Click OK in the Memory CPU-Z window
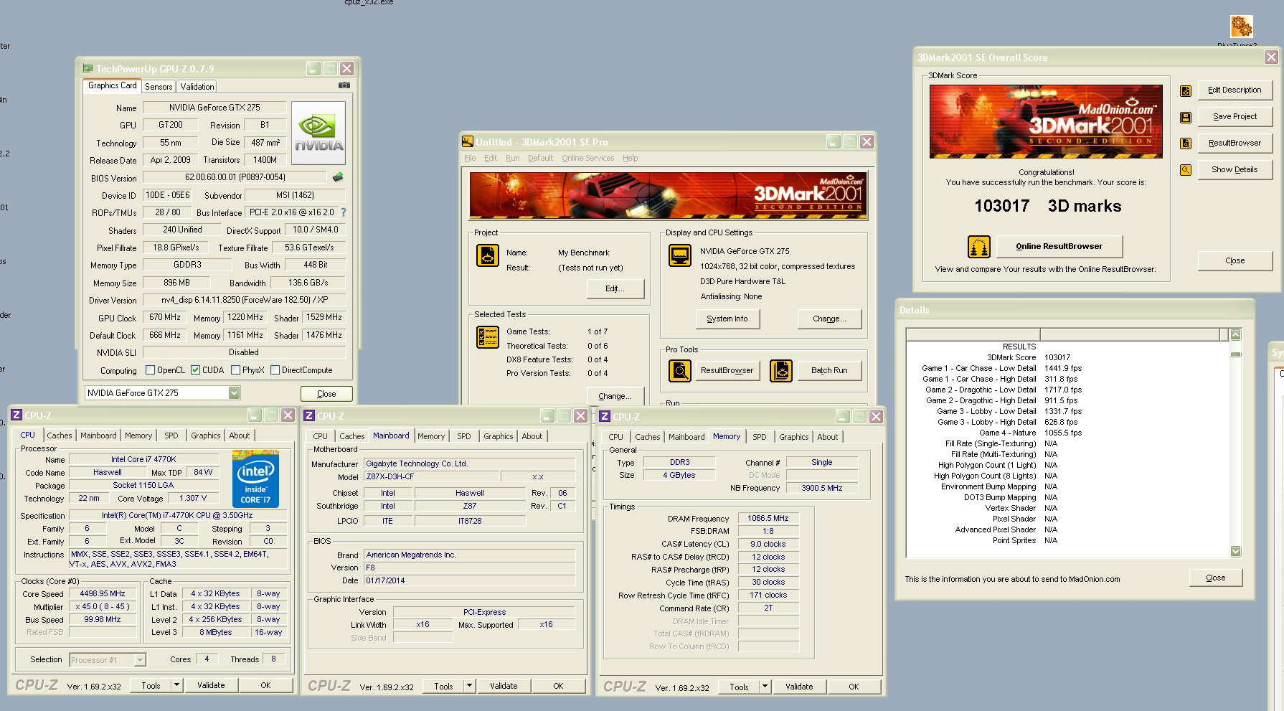The height and width of the screenshot is (711, 1284). pyautogui.click(x=854, y=687)
